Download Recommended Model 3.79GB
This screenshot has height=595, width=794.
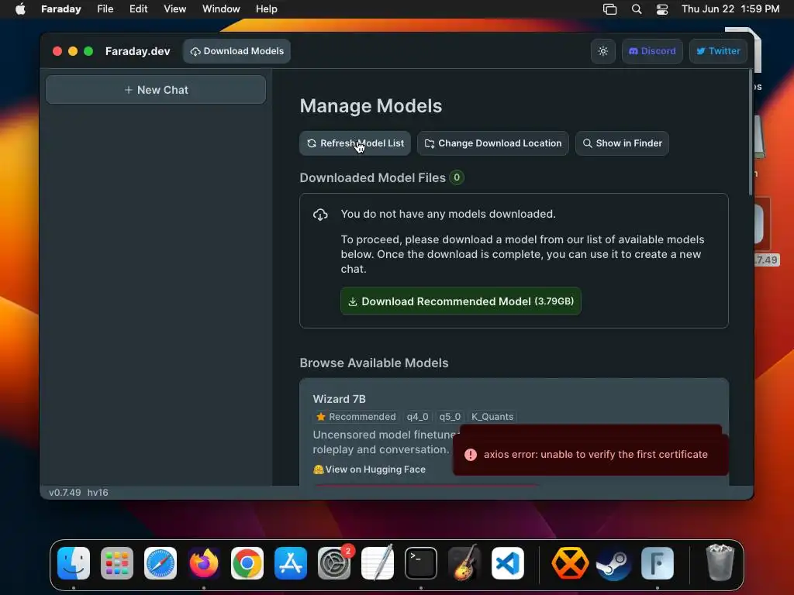(461, 301)
